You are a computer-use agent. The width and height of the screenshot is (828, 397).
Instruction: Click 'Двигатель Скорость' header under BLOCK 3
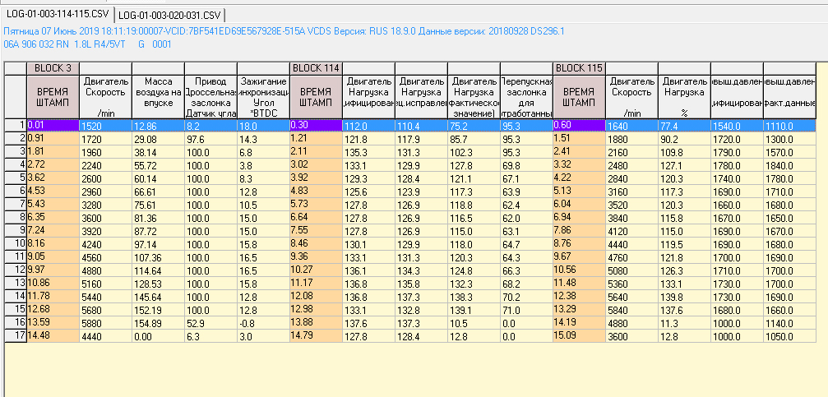[105, 97]
